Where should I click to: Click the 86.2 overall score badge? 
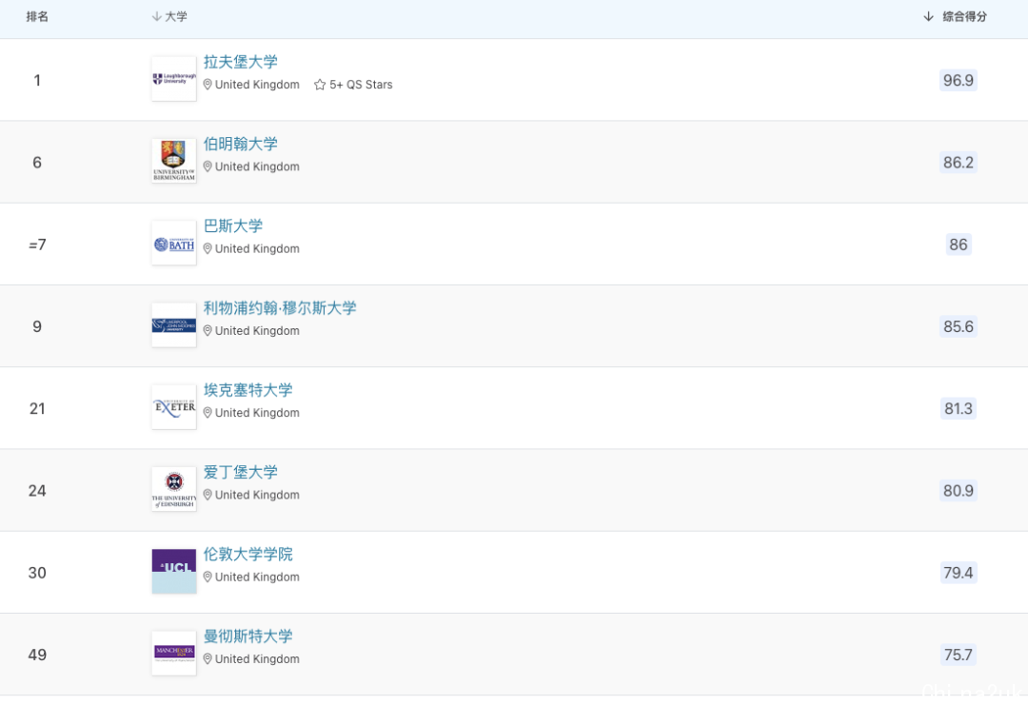[x=958, y=163]
